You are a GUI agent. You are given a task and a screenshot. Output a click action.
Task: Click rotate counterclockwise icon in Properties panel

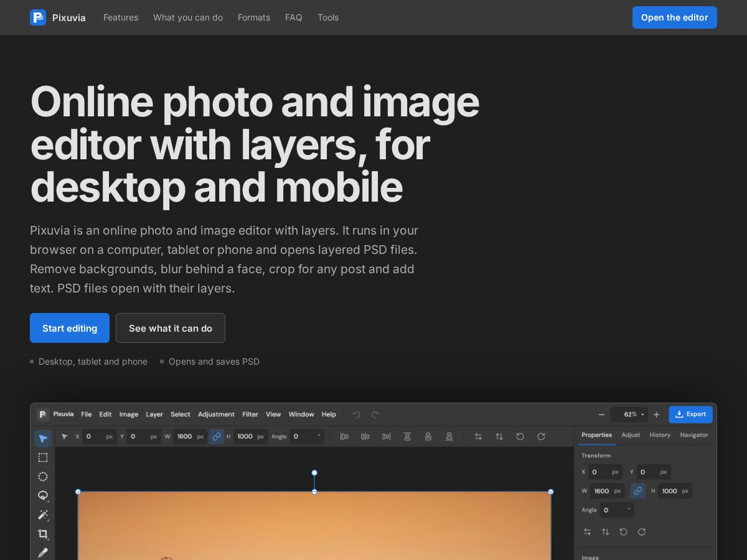tap(624, 531)
